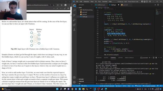The width and height of the screenshot is (163, 91).
Task: Open Explorer panel More Actions ellipsis
Action: click(92, 5)
